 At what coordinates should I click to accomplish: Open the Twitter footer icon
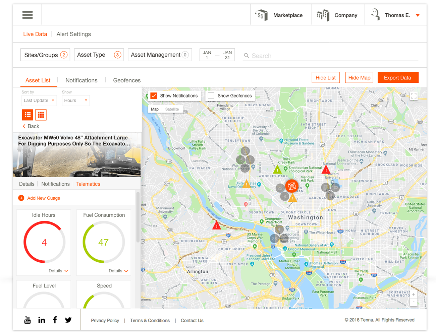[x=68, y=320]
